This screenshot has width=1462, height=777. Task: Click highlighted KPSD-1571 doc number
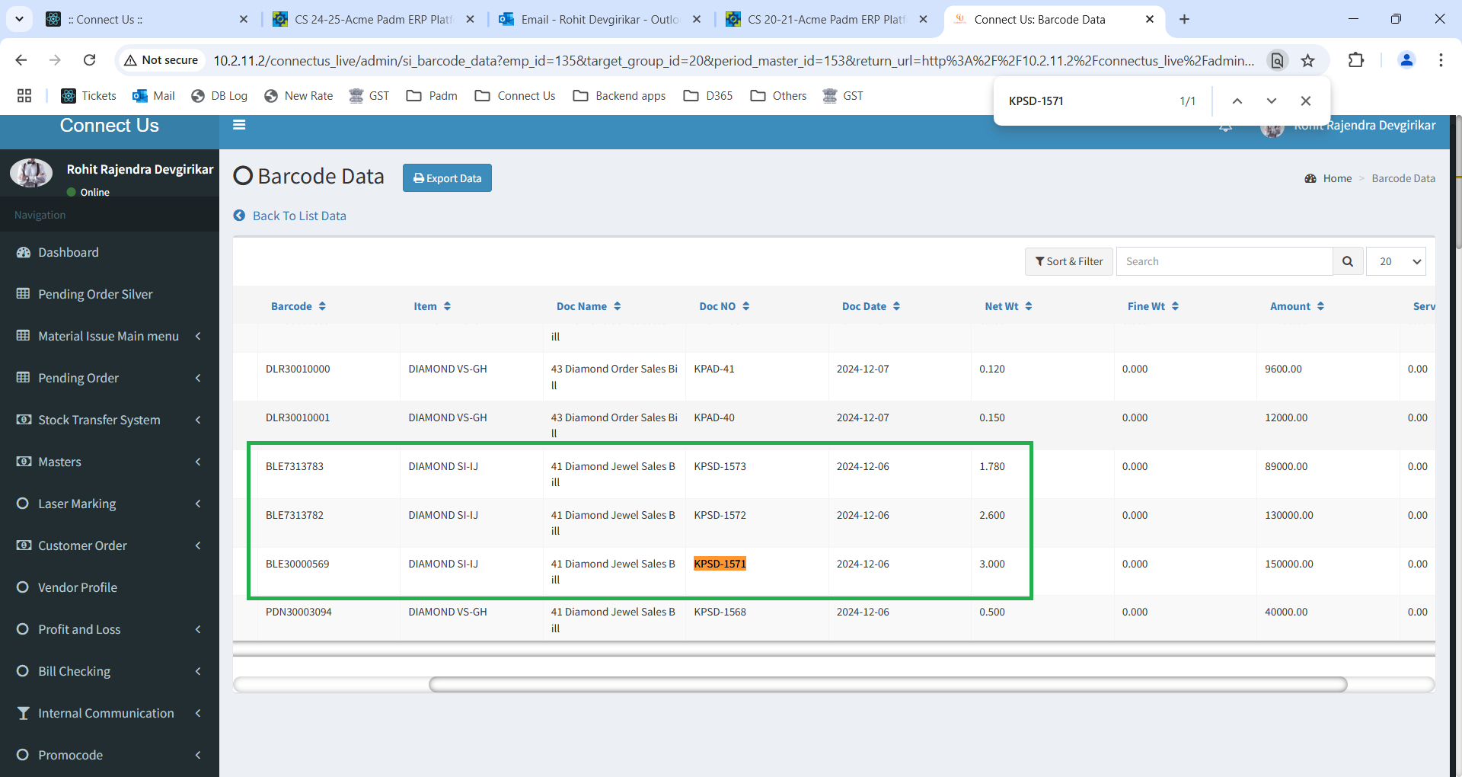(x=720, y=564)
